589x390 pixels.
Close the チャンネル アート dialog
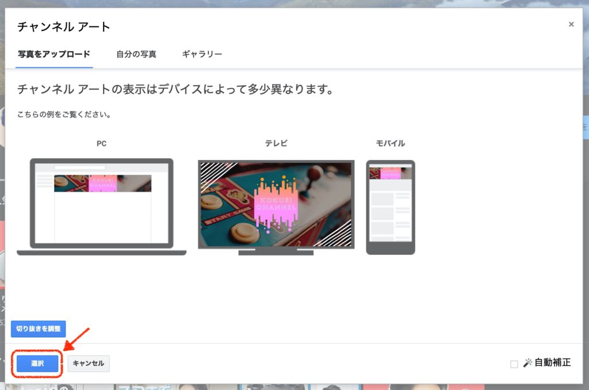(571, 24)
